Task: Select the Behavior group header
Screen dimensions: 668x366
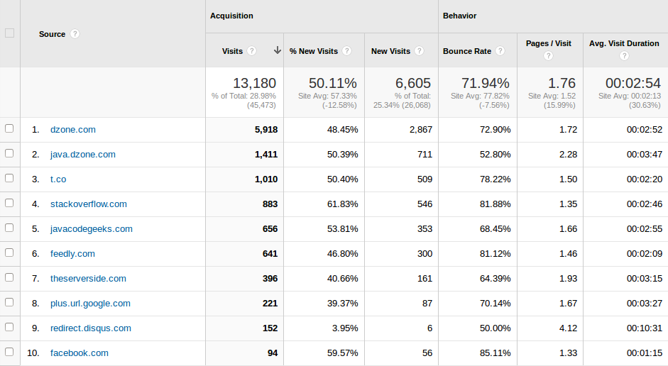Action: [x=460, y=16]
